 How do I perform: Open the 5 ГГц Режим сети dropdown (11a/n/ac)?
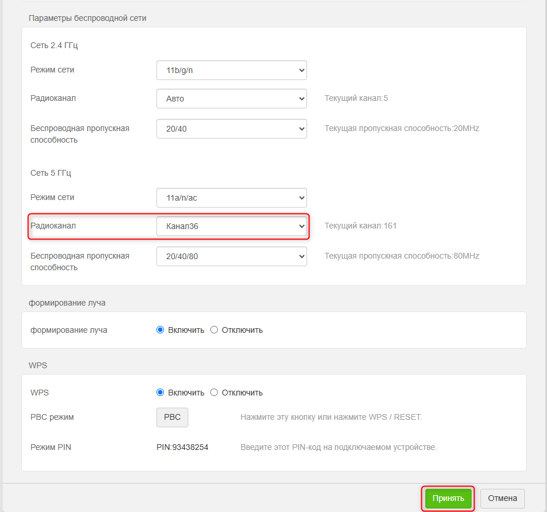pyautogui.click(x=231, y=198)
